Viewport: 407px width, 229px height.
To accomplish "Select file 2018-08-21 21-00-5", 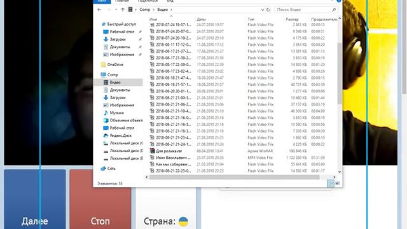I will (x=173, y=98).
